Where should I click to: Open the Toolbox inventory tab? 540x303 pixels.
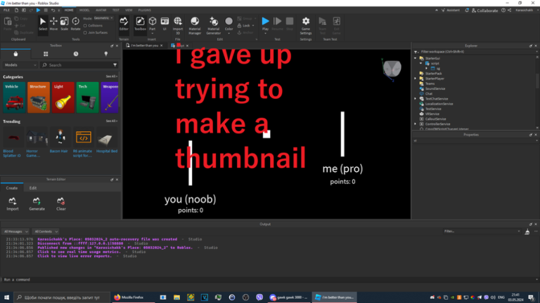tap(15, 54)
